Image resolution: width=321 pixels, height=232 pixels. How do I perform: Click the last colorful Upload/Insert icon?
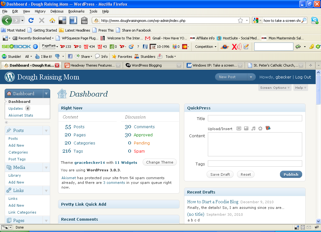(x=268, y=128)
